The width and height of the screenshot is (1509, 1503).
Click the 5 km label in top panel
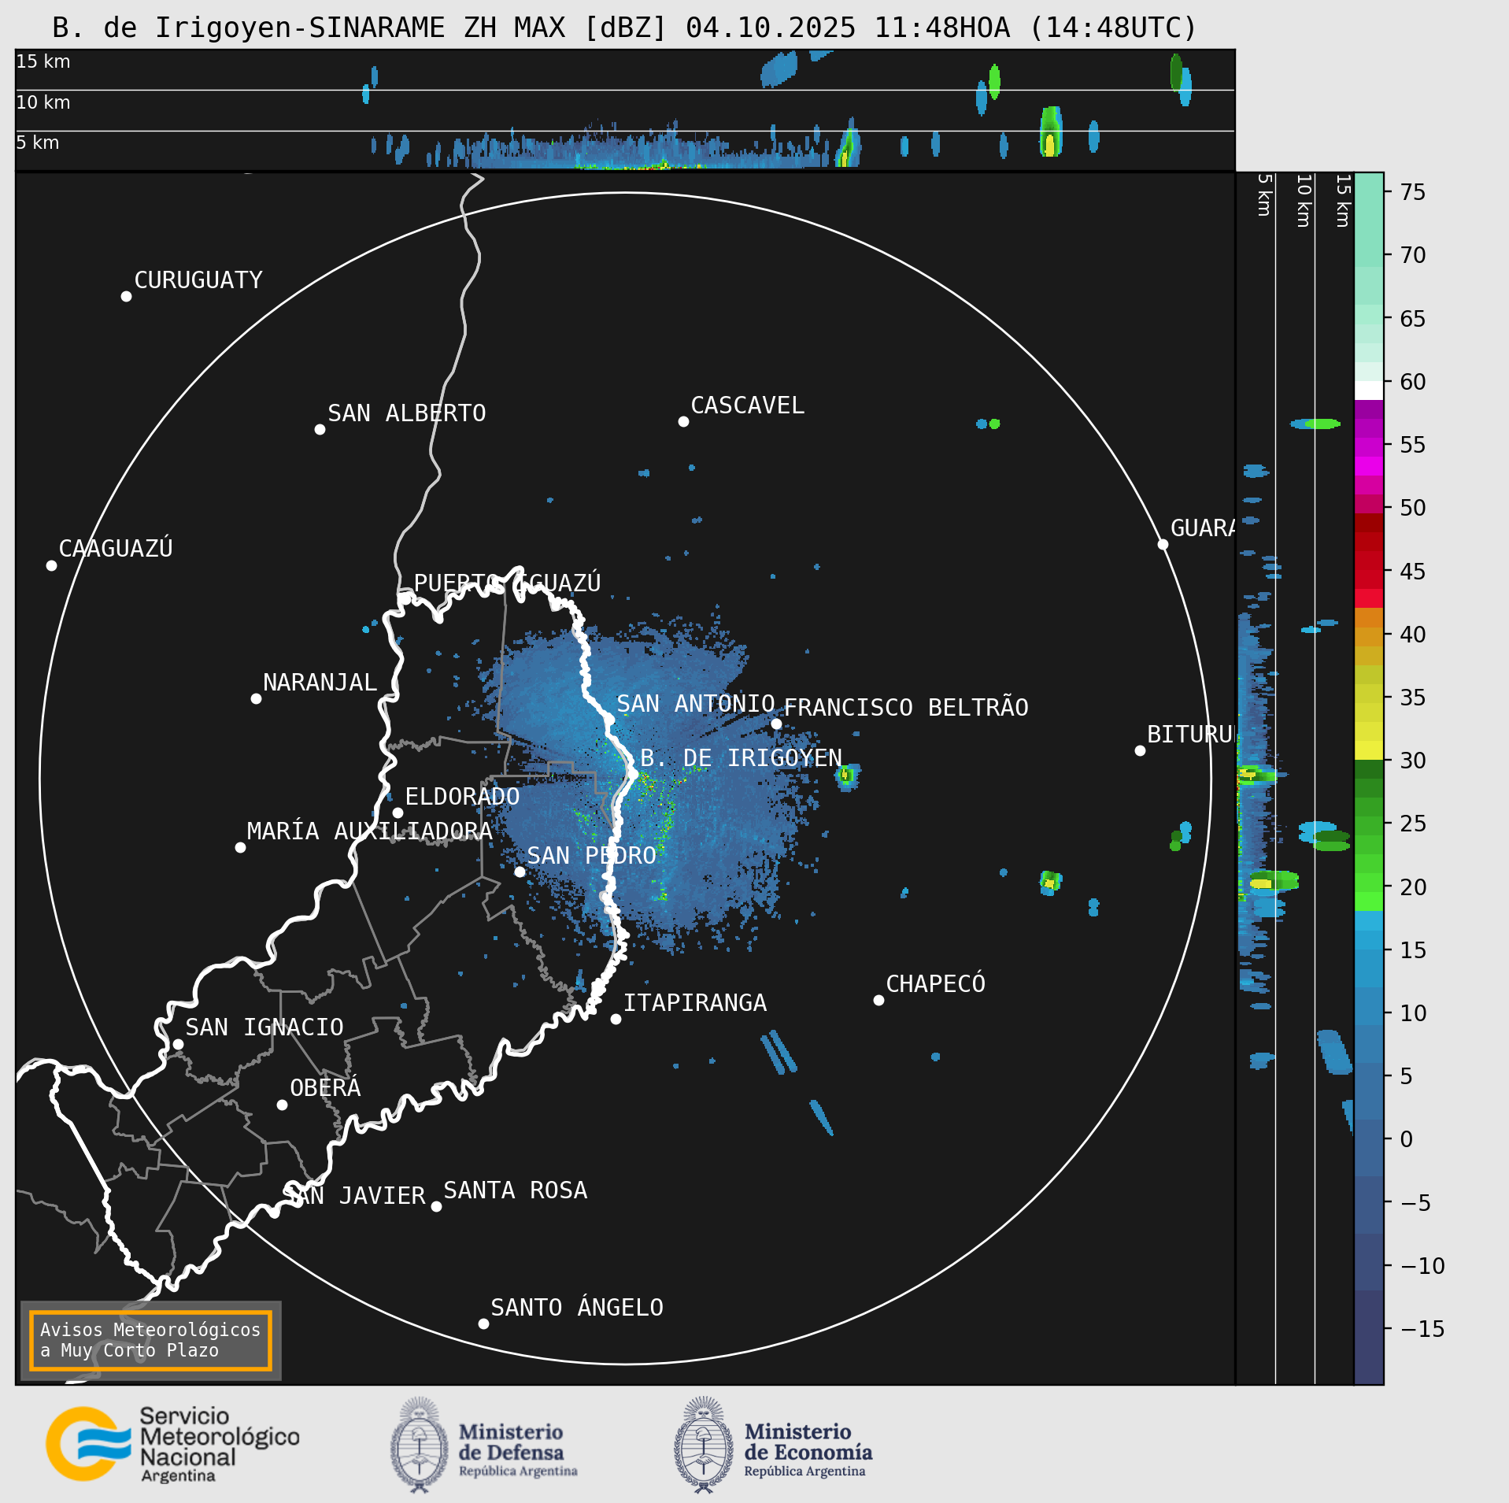click(38, 143)
